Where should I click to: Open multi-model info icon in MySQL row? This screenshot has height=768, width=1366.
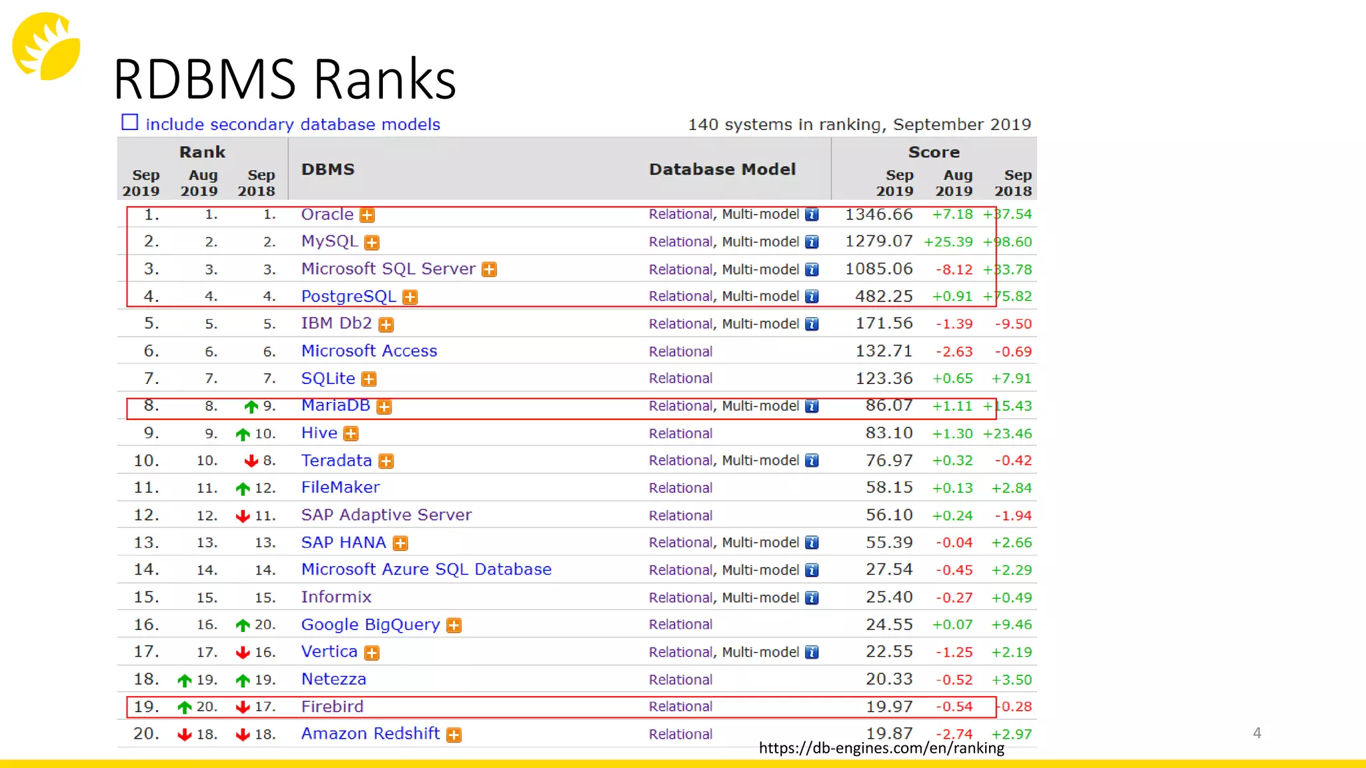[x=812, y=242]
